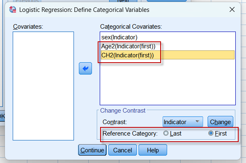246x163 pixels.
Task: Select the First reference category radio
Action: pyautogui.click(x=211, y=133)
